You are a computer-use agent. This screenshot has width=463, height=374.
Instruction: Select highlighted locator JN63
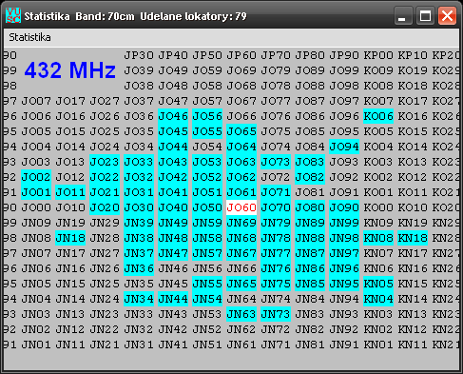point(241,314)
